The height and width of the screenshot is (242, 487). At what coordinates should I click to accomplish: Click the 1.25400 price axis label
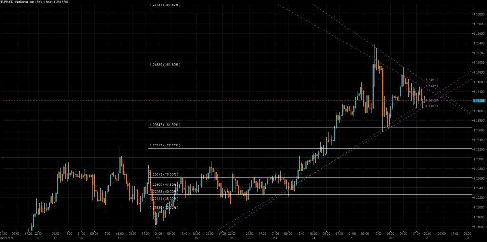tap(478, 43)
